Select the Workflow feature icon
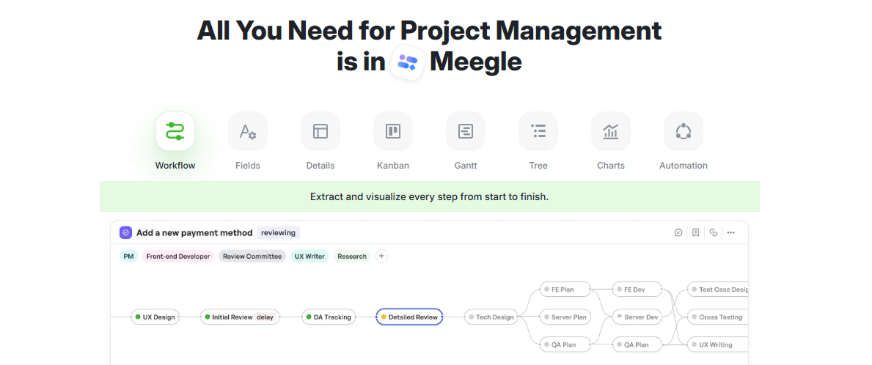The height and width of the screenshot is (365, 872). (175, 131)
